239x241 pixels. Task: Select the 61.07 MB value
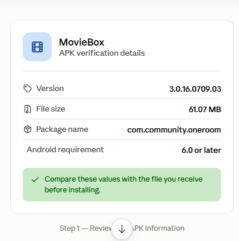coord(205,109)
